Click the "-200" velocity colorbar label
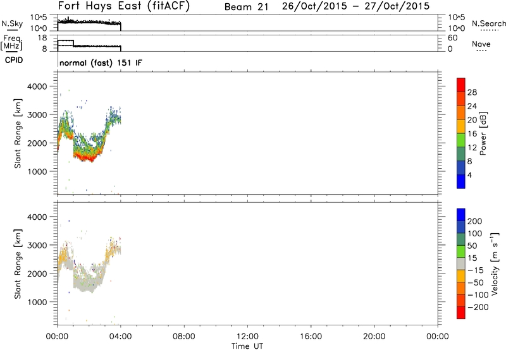 pos(478,307)
